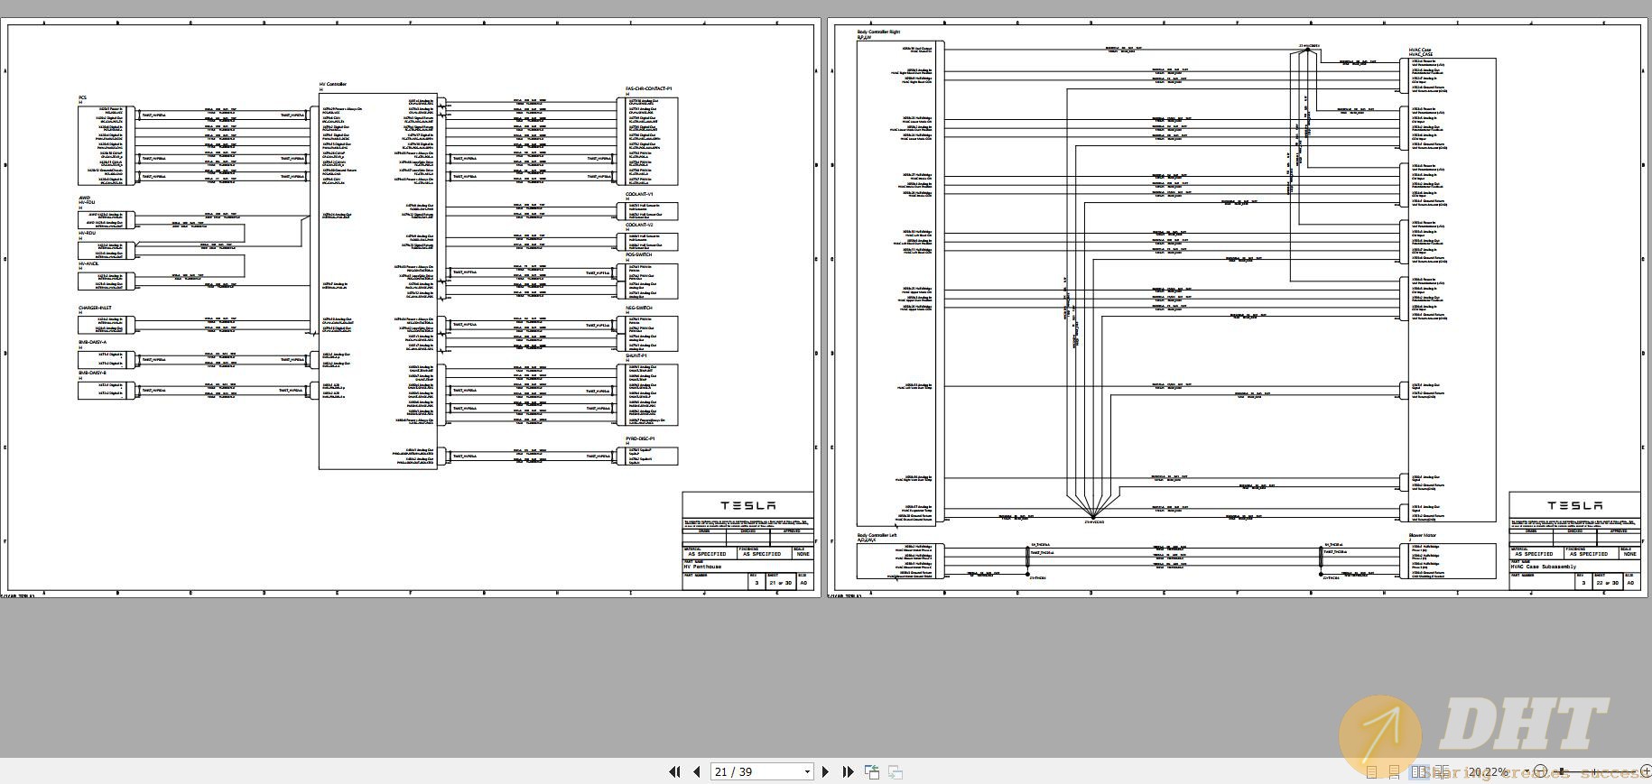Select two-page facing layout
Image resolution: width=1652 pixels, height=784 pixels.
click(1419, 772)
